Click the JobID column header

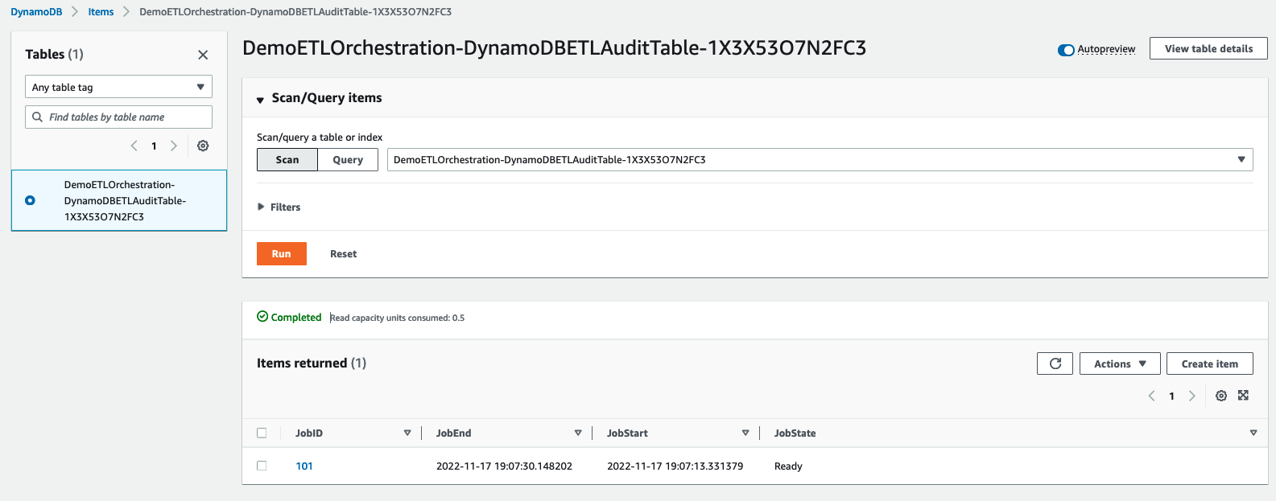(x=309, y=433)
